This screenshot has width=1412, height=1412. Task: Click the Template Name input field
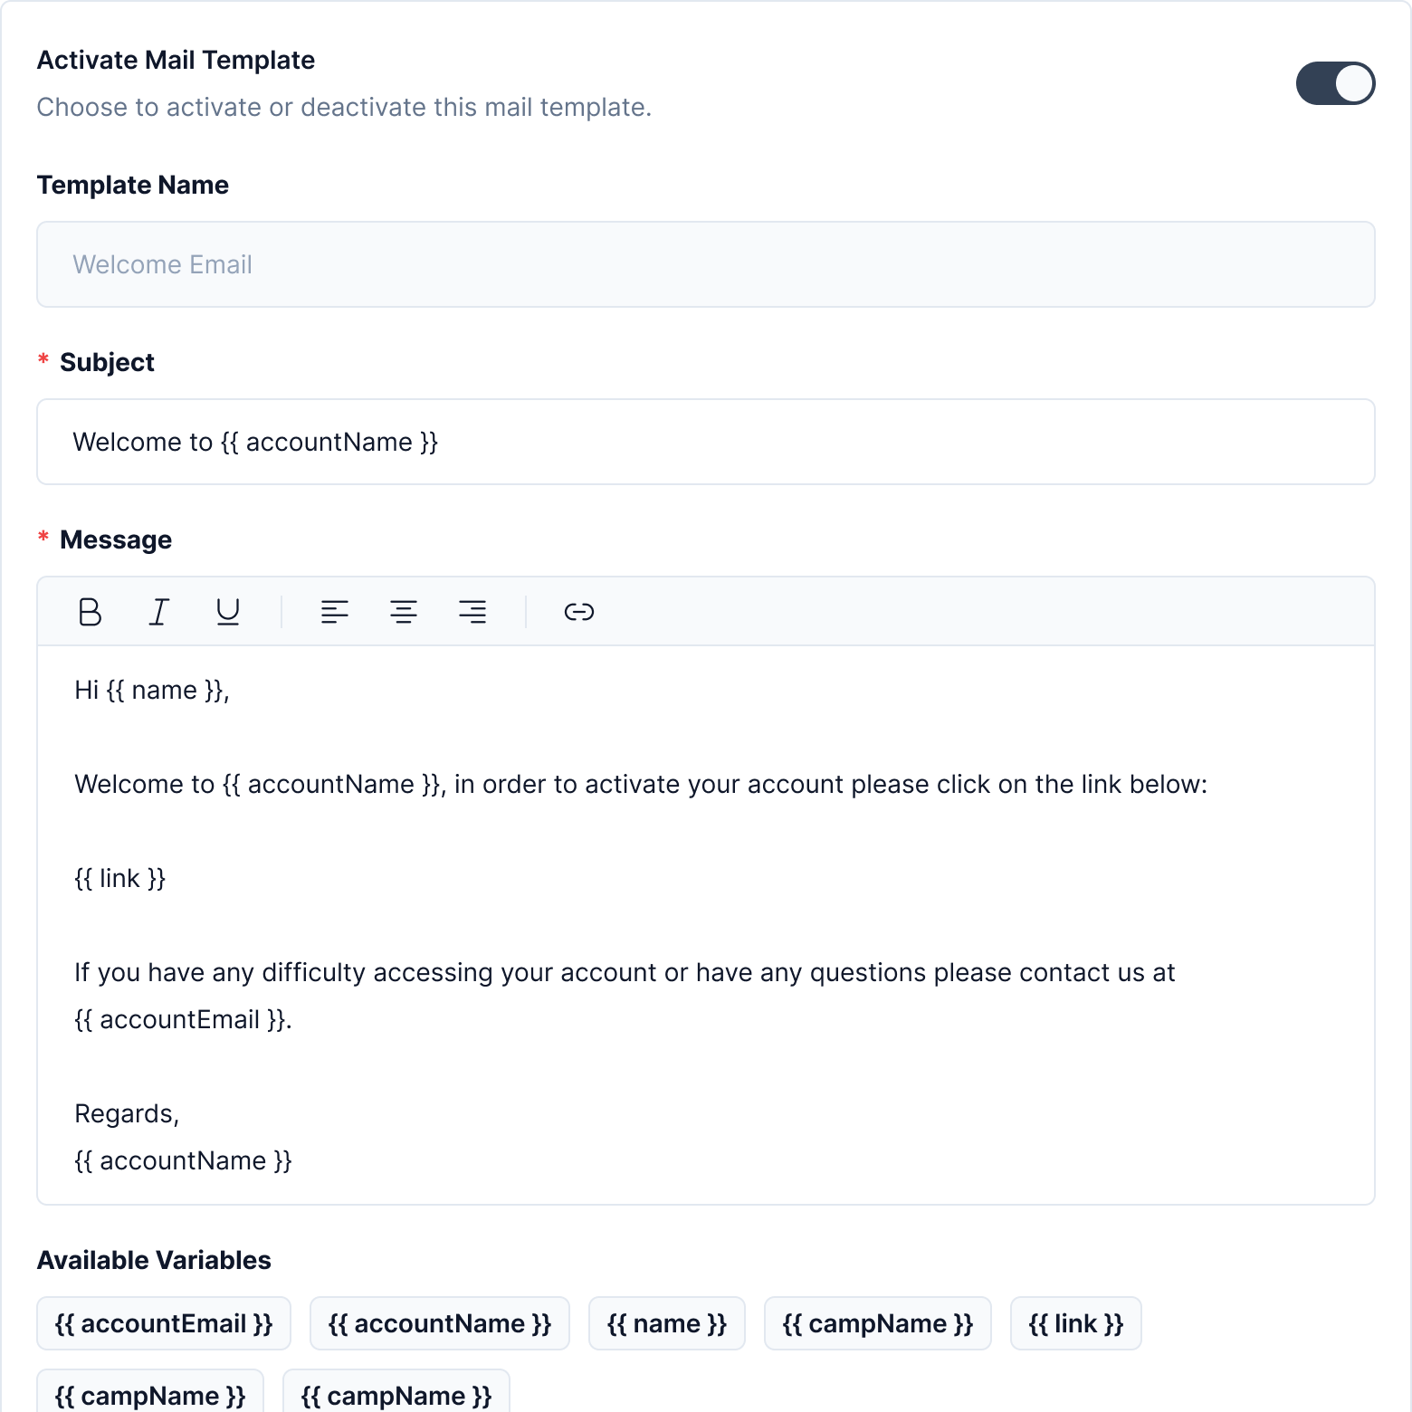pos(706,264)
